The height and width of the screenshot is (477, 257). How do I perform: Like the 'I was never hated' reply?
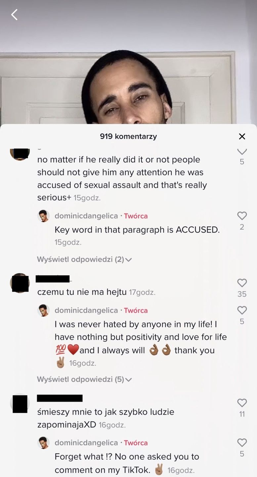pos(242,310)
